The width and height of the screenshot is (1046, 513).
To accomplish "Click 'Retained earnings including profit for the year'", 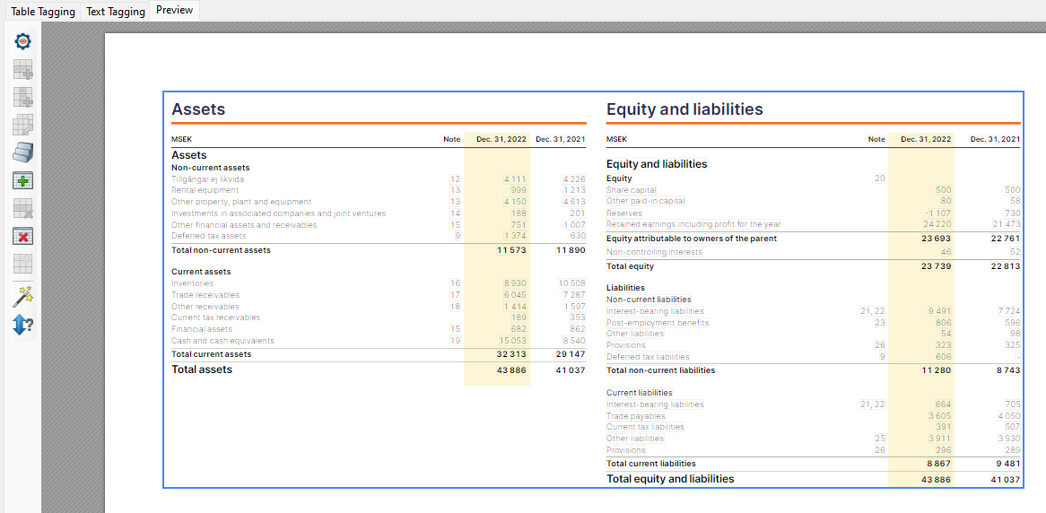I will (693, 224).
